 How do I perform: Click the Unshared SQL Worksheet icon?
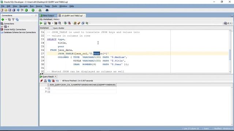point(75,23)
